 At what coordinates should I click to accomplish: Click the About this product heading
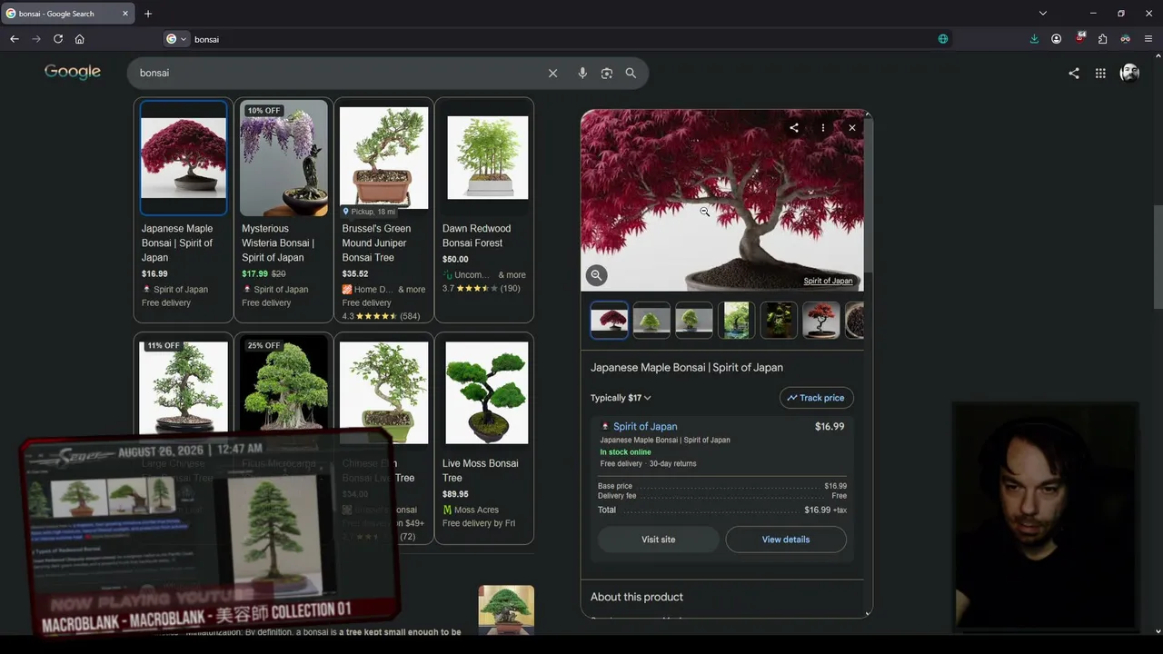tap(637, 597)
